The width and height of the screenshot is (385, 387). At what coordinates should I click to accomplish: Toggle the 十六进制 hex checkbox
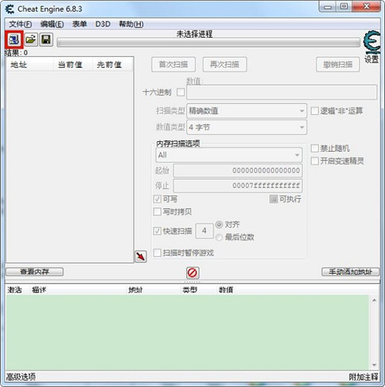pos(181,92)
